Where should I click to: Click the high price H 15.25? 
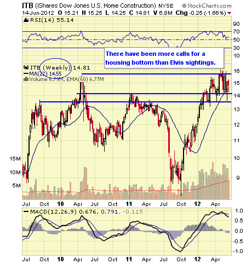(92, 13)
